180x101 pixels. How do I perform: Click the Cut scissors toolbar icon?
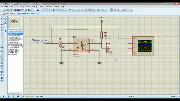pyautogui.click(x=76, y=10)
